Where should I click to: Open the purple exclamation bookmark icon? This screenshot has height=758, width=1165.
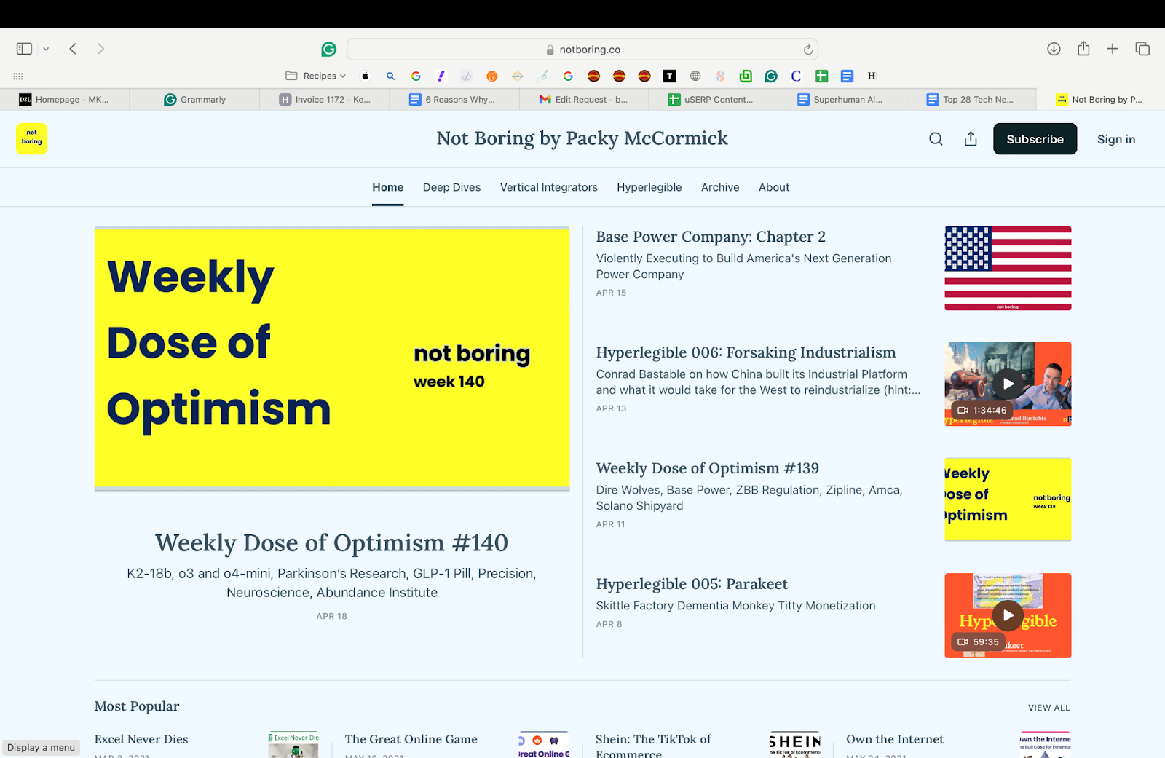441,76
